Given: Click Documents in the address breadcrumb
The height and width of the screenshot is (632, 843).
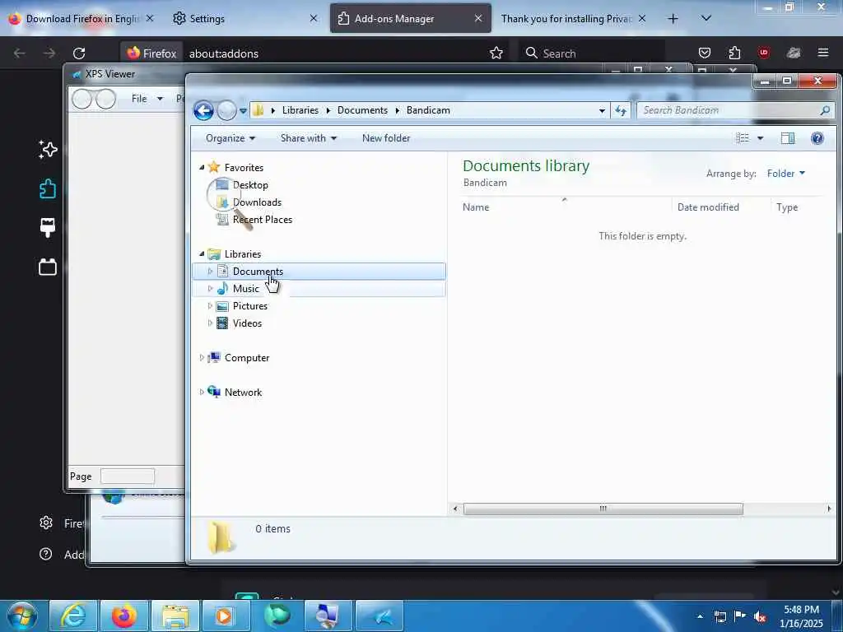Looking at the screenshot, I should [362, 110].
